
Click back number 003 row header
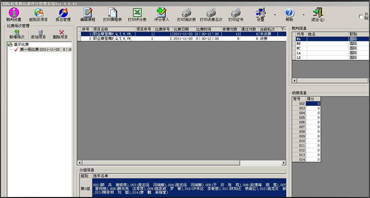(x=299, y=108)
